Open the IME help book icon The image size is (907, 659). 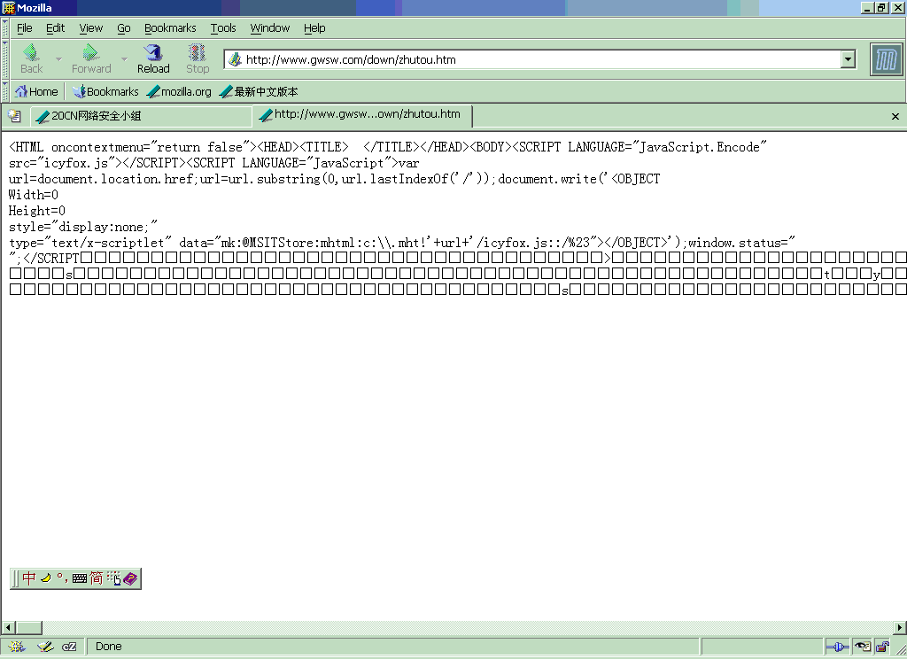pyautogui.click(x=130, y=578)
